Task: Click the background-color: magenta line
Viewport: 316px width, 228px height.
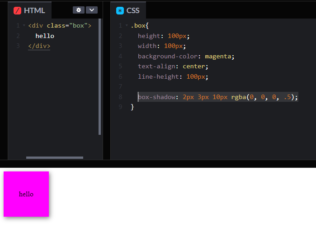Action: [x=186, y=56]
